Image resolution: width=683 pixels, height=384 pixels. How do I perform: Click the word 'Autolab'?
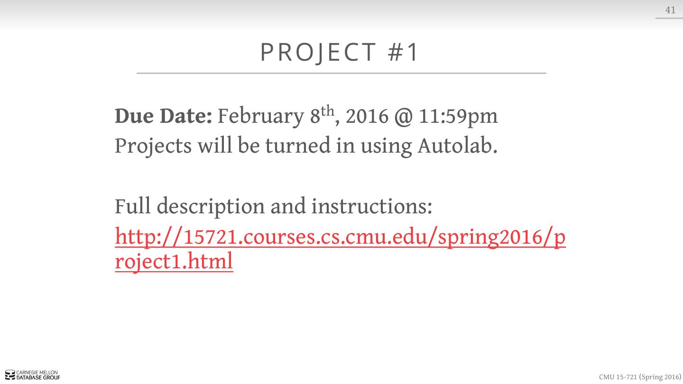pyautogui.click(x=457, y=146)
